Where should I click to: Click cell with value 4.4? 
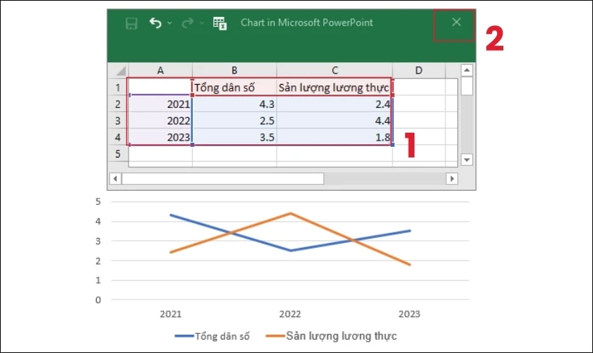click(x=335, y=121)
